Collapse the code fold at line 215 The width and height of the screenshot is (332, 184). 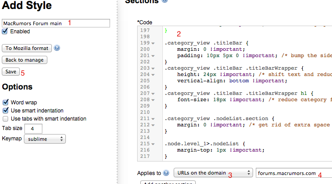tap(153, 144)
